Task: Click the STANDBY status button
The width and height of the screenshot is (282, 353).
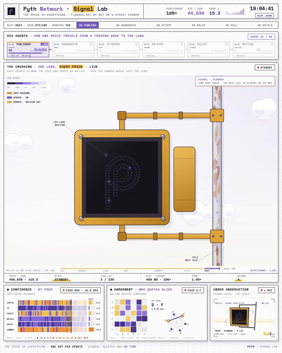Action: pyautogui.click(x=265, y=68)
